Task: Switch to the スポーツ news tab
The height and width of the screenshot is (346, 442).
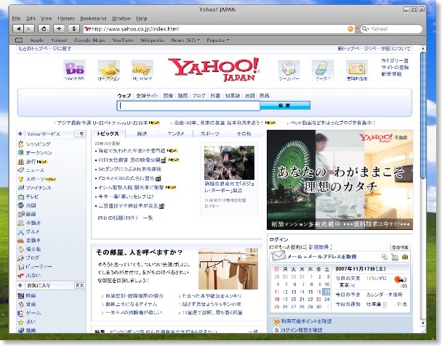Action: [209, 133]
